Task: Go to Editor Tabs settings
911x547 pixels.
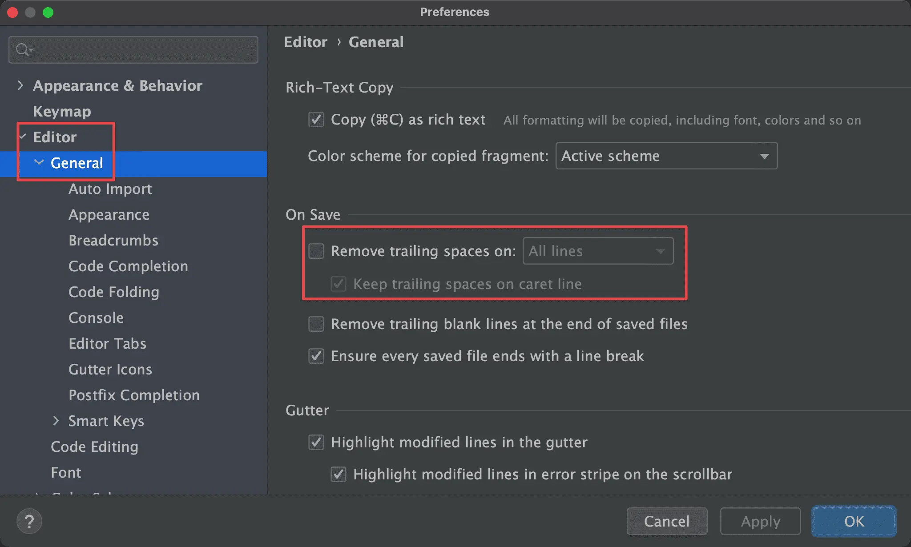Action: pyautogui.click(x=107, y=343)
